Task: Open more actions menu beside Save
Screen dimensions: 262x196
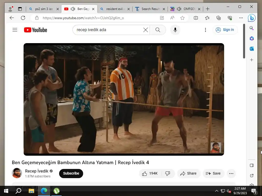Action: point(231,174)
